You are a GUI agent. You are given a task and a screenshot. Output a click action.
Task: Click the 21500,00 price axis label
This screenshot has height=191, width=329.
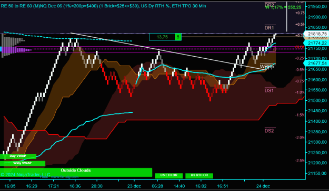coord(317,100)
